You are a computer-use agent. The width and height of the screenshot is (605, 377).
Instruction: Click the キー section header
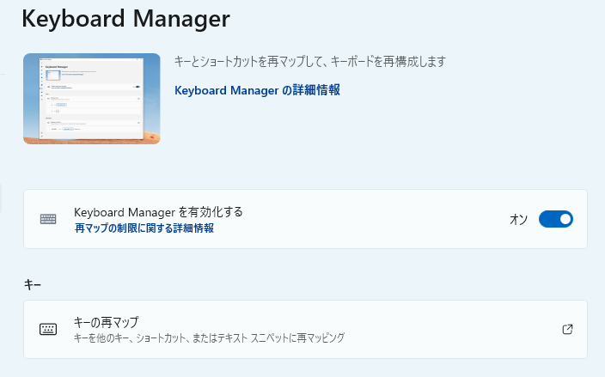33,284
